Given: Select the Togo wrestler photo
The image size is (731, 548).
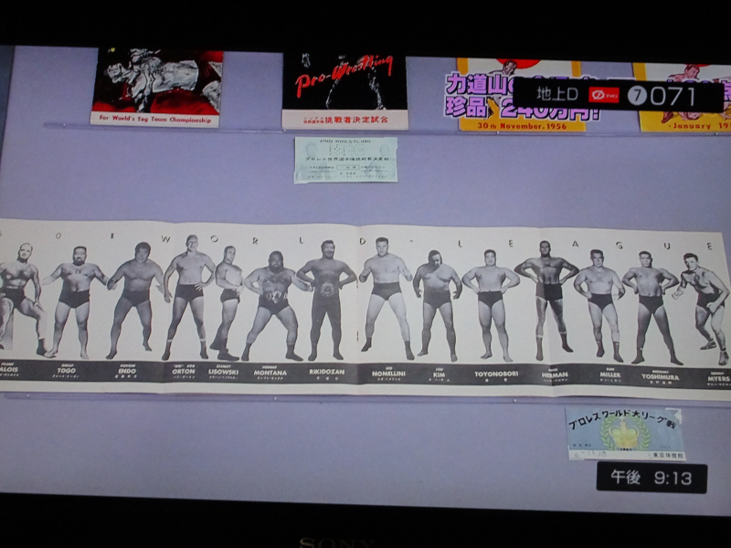Looking at the screenshot, I should (75, 301).
